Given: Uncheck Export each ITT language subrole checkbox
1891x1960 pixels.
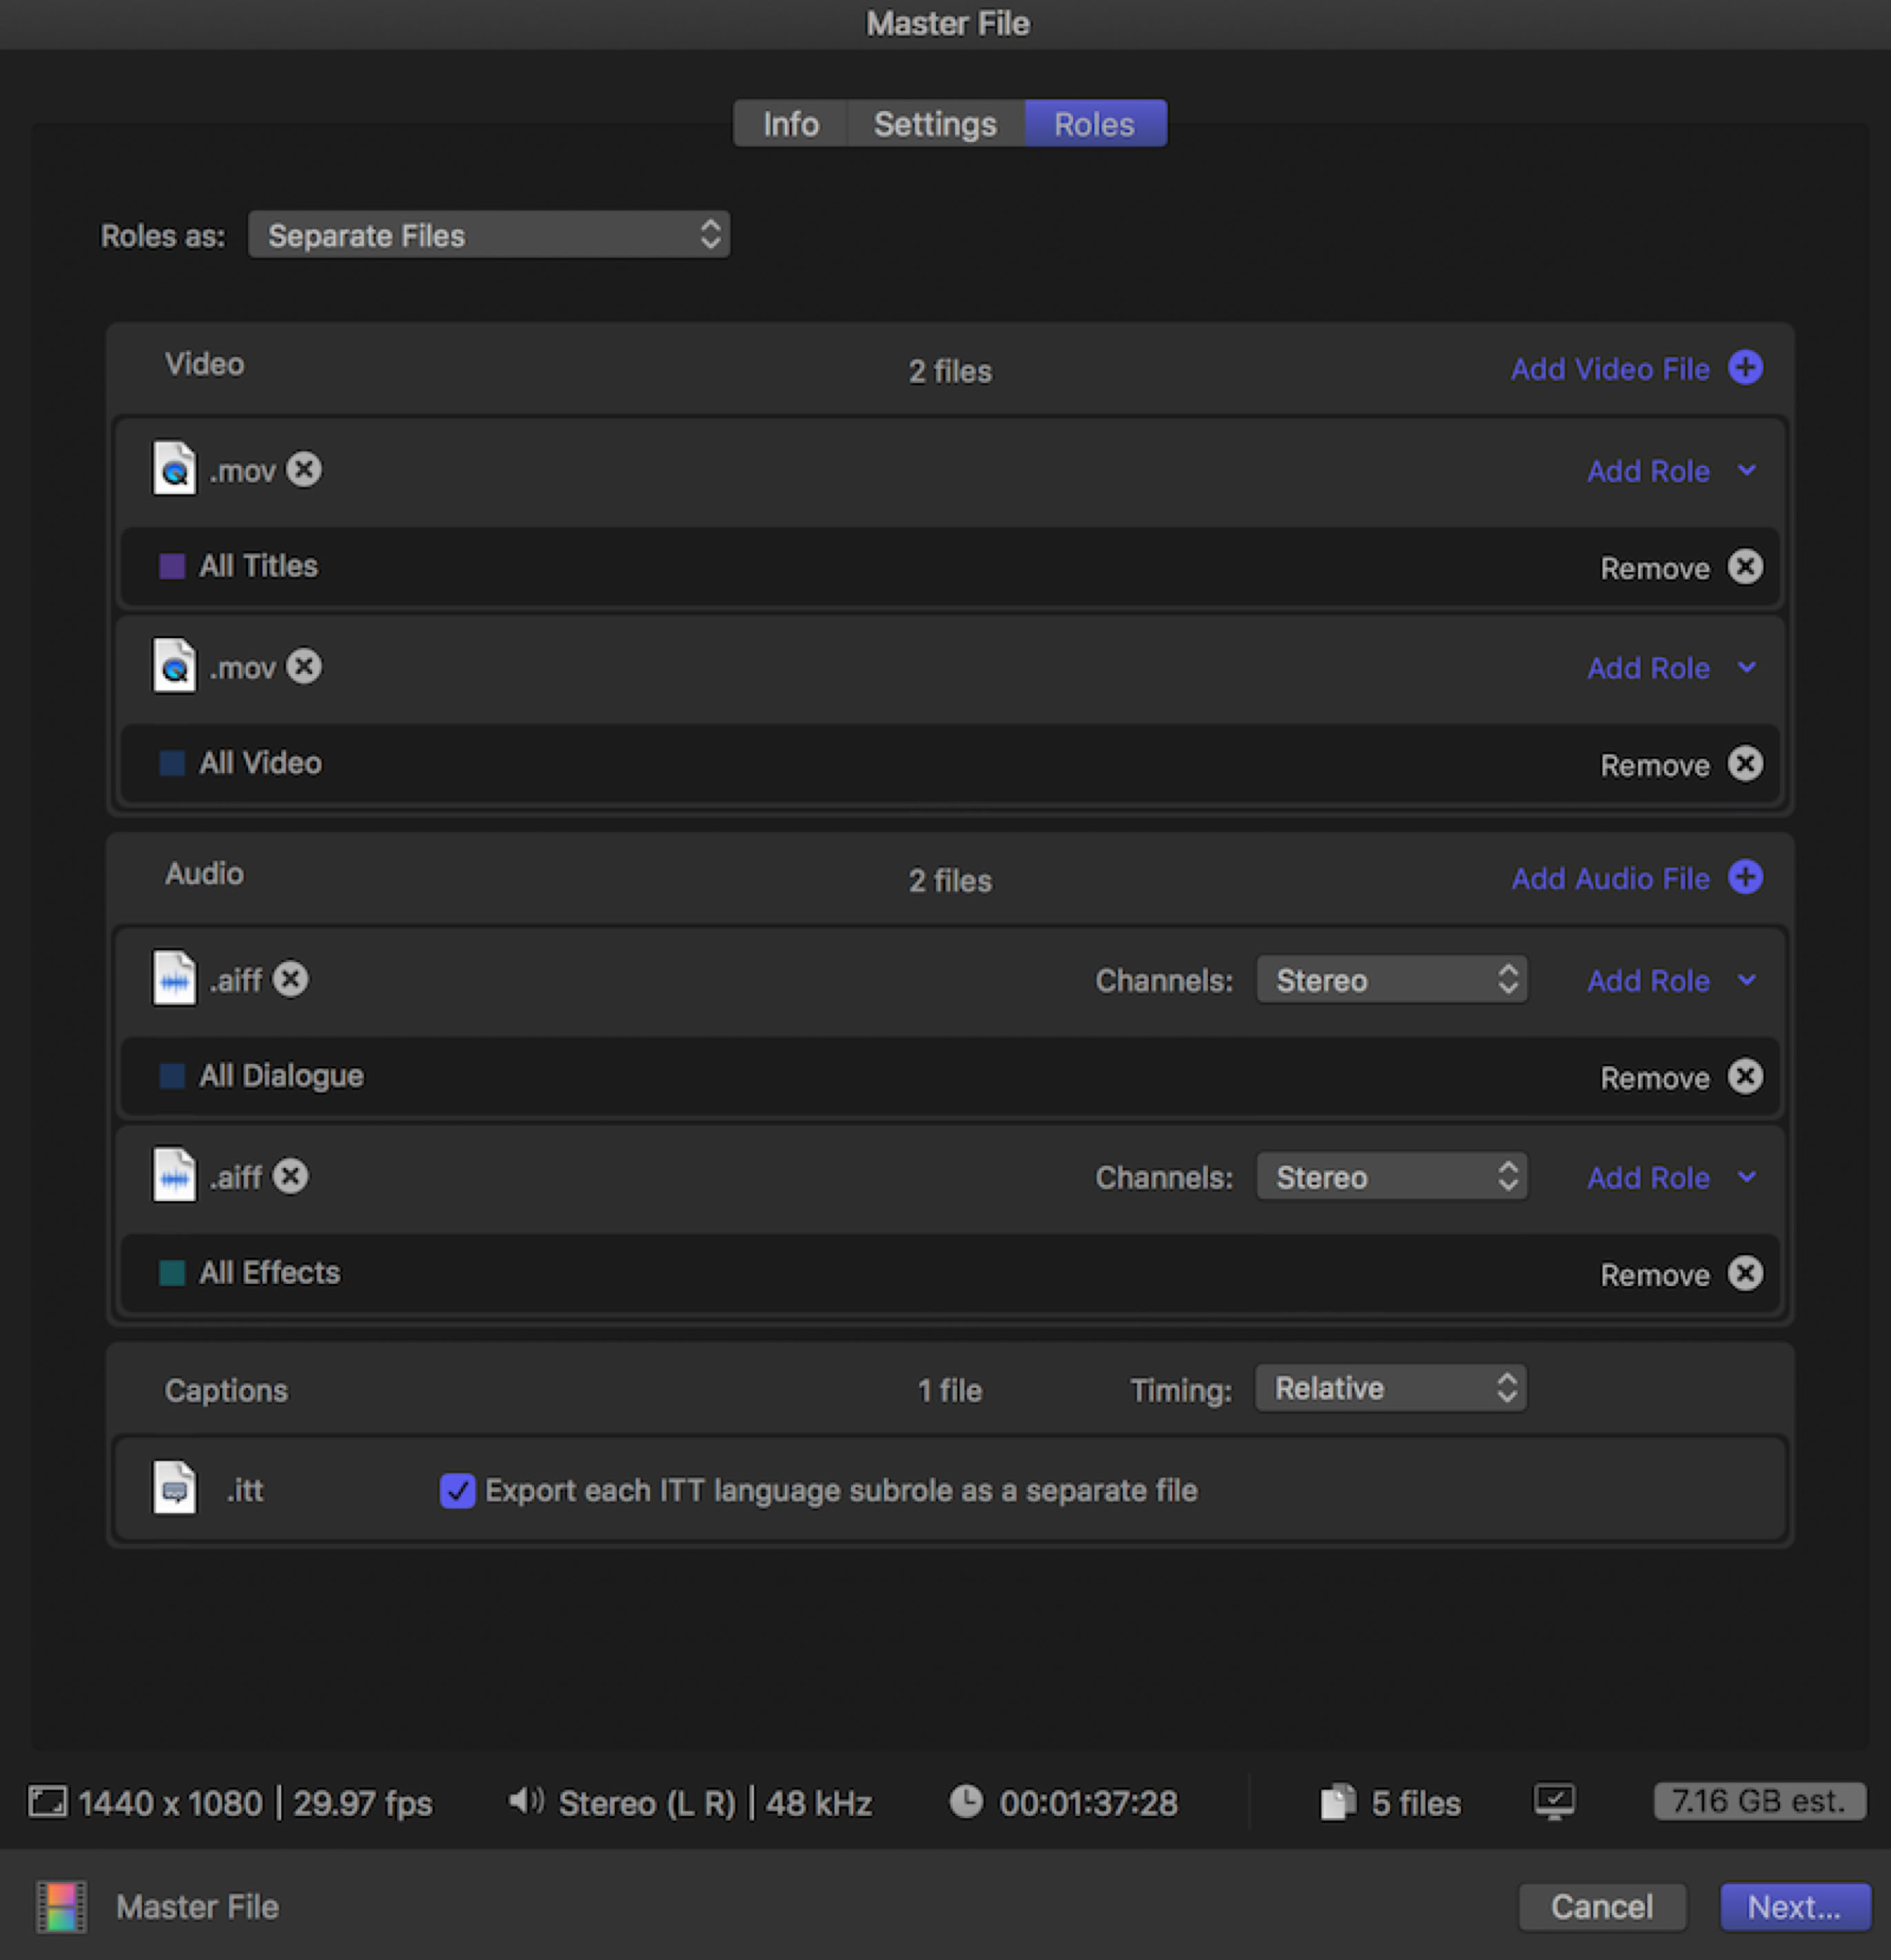Looking at the screenshot, I should (457, 1490).
